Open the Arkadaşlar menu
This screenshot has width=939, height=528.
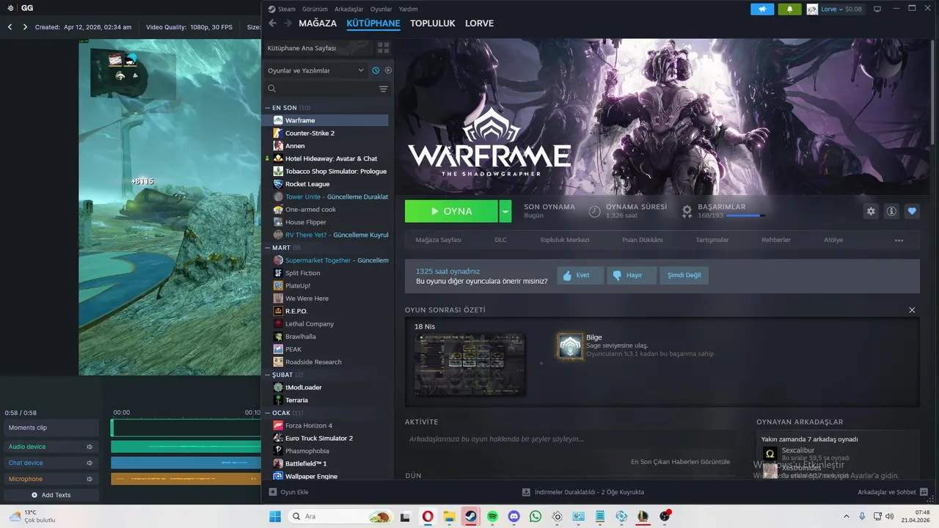pyautogui.click(x=348, y=10)
